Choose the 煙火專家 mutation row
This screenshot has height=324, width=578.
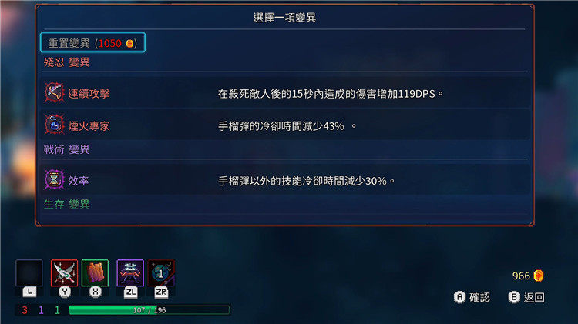[x=284, y=125]
